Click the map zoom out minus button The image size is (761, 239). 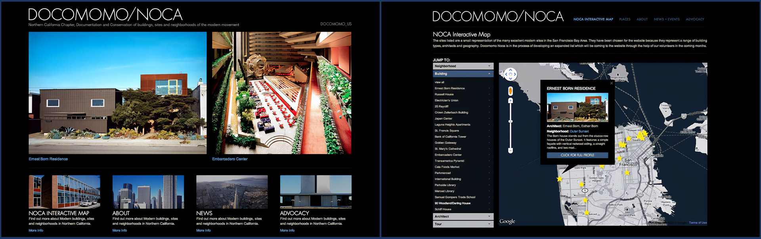[511, 151]
